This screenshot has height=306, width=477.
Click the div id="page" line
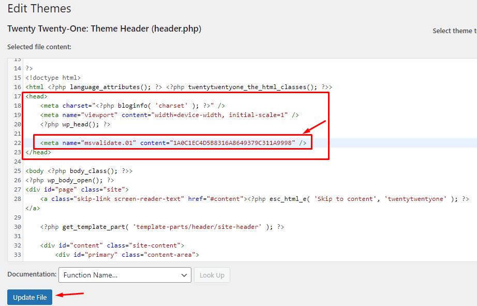click(x=77, y=190)
